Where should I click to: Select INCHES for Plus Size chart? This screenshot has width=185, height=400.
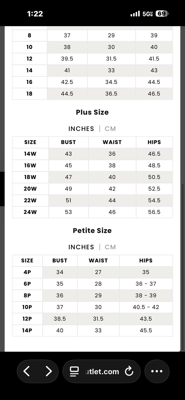coord(81,129)
